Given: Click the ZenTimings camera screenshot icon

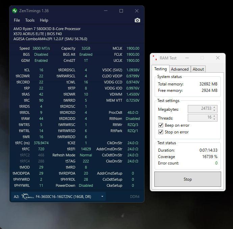Looking at the screenshot, I should point(137,20).
